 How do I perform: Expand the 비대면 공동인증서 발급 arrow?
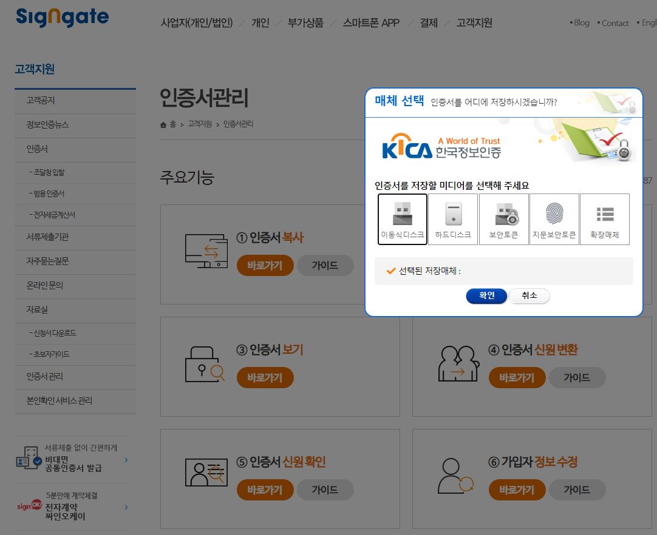(x=126, y=460)
